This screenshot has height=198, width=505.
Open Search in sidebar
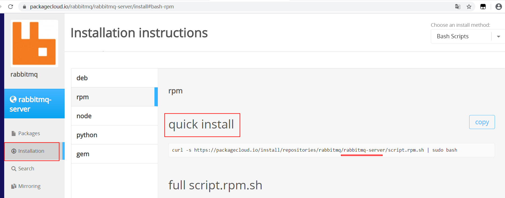coord(26,169)
